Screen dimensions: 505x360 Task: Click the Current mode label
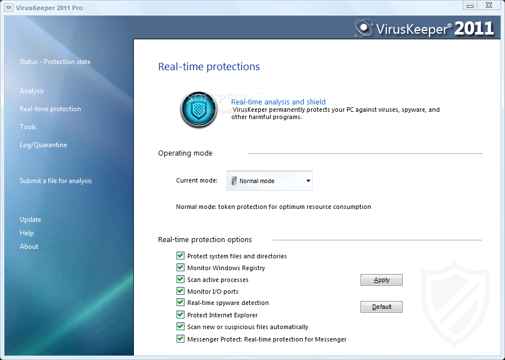[x=196, y=180]
